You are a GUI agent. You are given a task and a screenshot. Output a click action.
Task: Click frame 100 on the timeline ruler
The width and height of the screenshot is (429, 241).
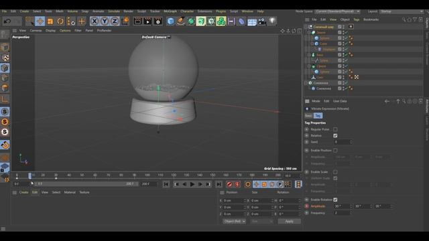[147, 175]
